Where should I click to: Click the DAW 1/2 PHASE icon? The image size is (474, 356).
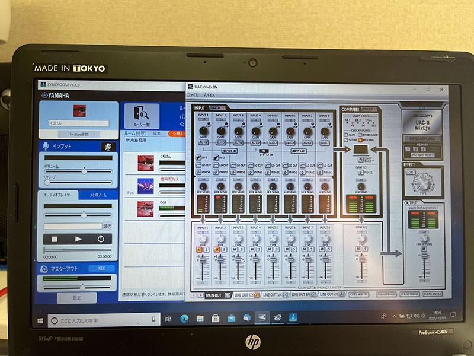360,173
